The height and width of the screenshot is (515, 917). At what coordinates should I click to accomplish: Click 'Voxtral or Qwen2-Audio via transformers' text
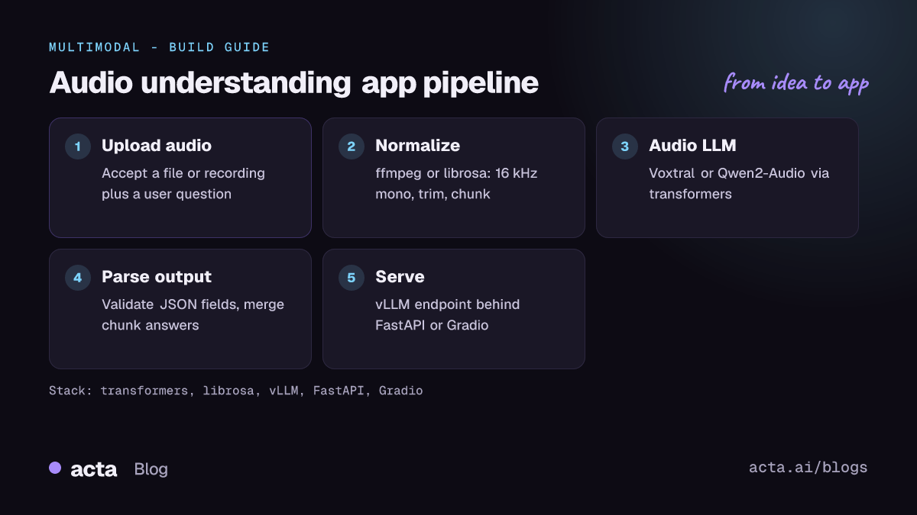point(739,184)
